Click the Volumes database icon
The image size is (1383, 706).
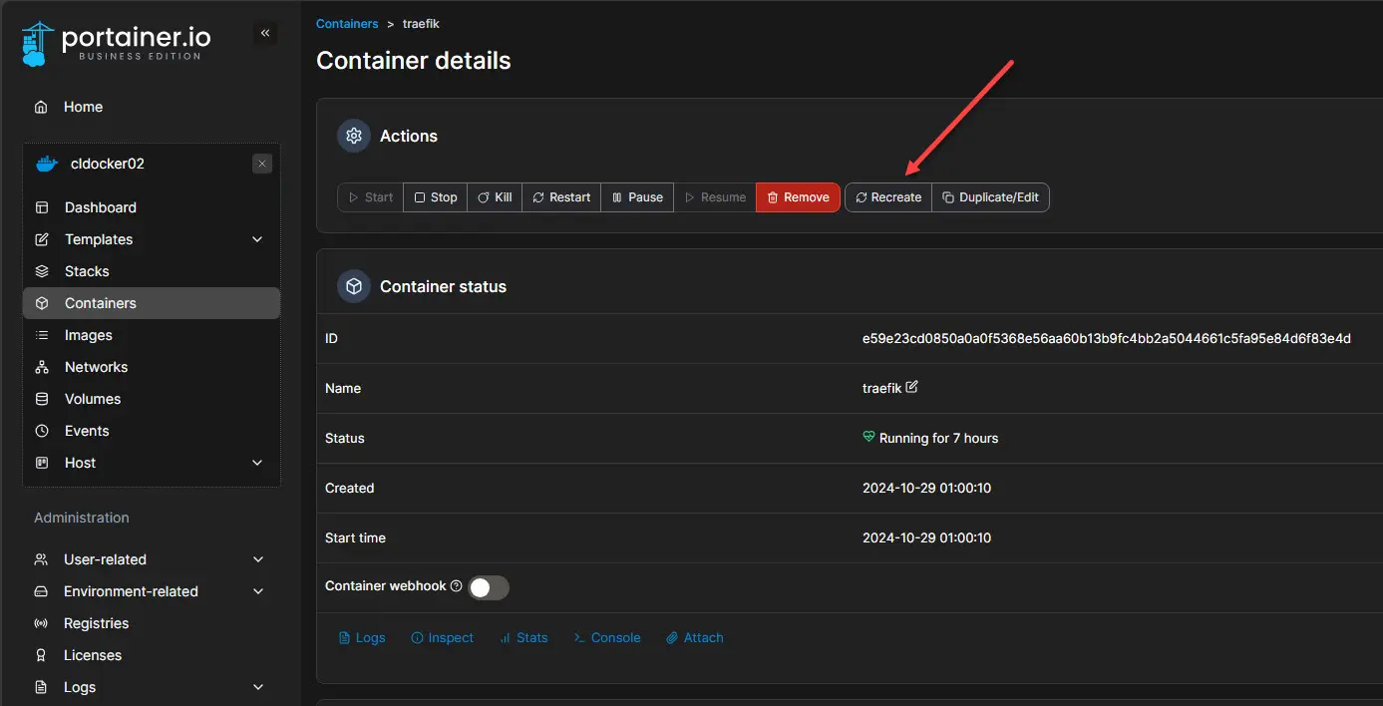pyautogui.click(x=42, y=399)
